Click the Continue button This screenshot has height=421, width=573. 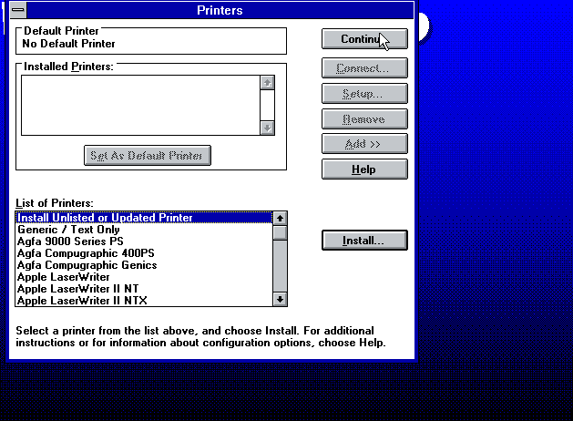click(x=364, y=39)
